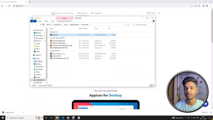Collapse the Today (1) group
The width and height of the screenshot is (213, 120).
point(49,32)
